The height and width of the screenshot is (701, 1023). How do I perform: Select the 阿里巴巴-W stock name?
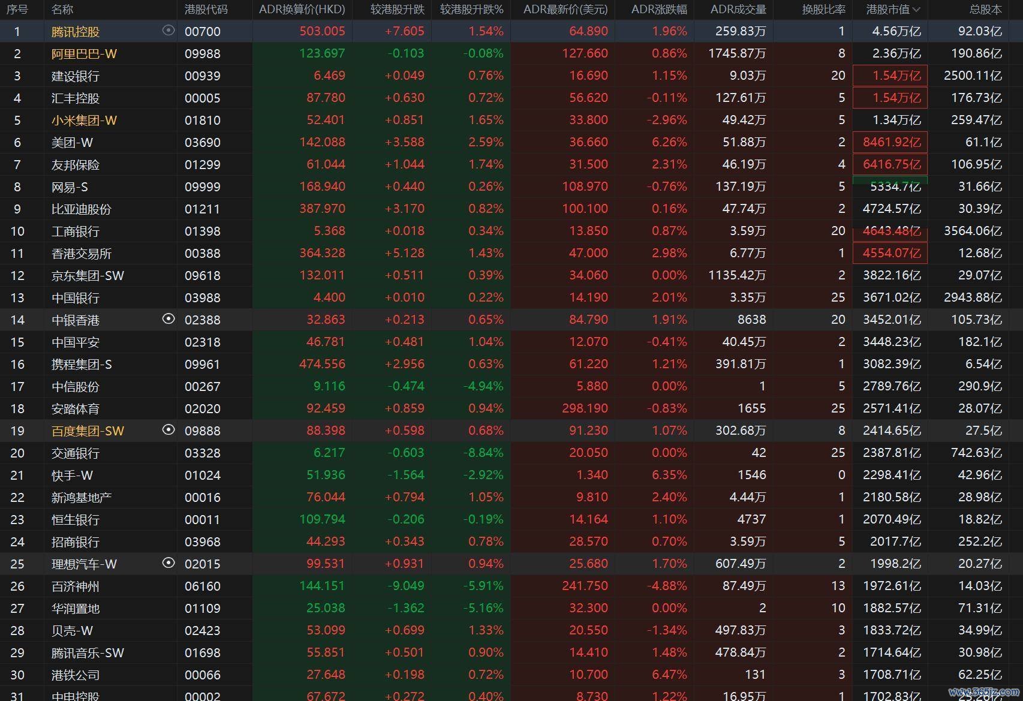coord(84,53)
